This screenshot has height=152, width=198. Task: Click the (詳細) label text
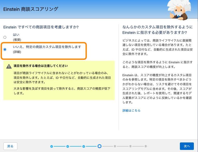[17, 52]
